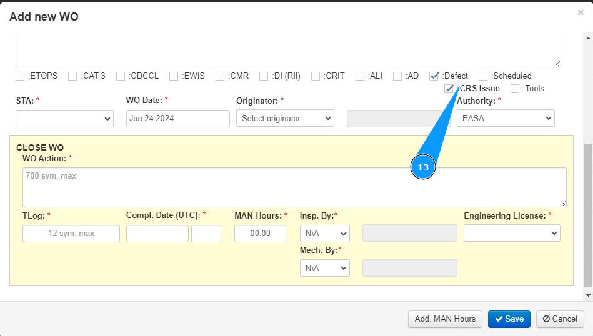Expand the Engineering License dropdown

point(512,233)
